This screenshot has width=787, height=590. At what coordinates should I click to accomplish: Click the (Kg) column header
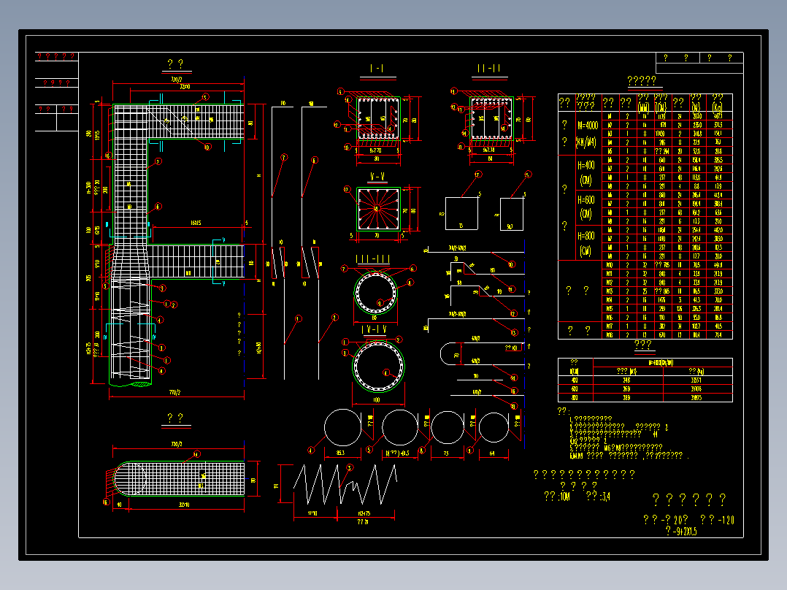(717, 107)
